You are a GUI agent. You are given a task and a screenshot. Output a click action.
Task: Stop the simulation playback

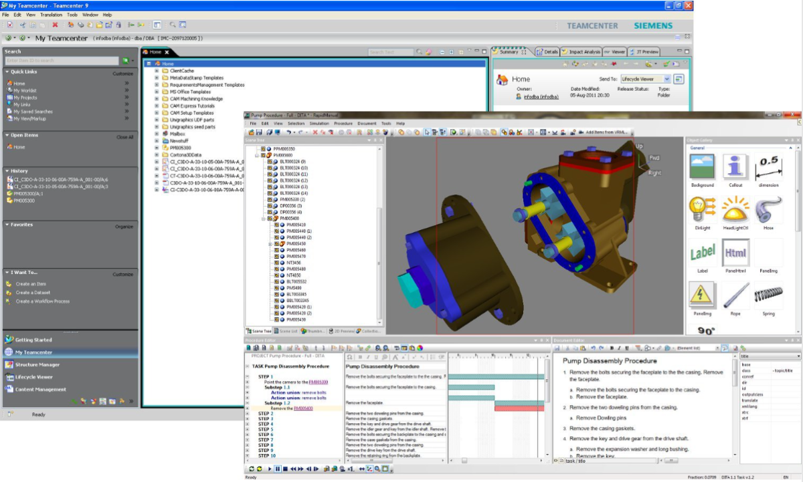(284, 469)
